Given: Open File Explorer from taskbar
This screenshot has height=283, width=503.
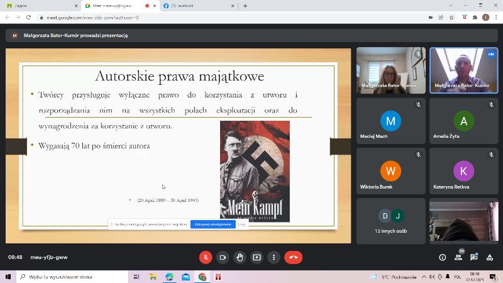Looking at the screenshot, I should tap(153, 277).
